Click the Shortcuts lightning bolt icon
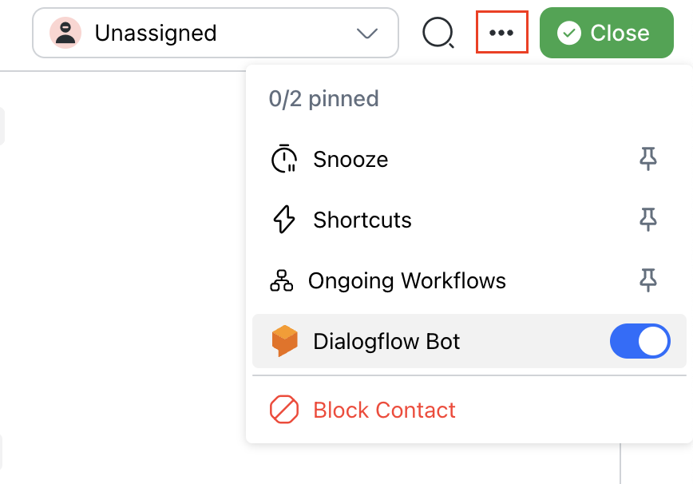The width and height of the screenshot is (693, 484). 284,220
